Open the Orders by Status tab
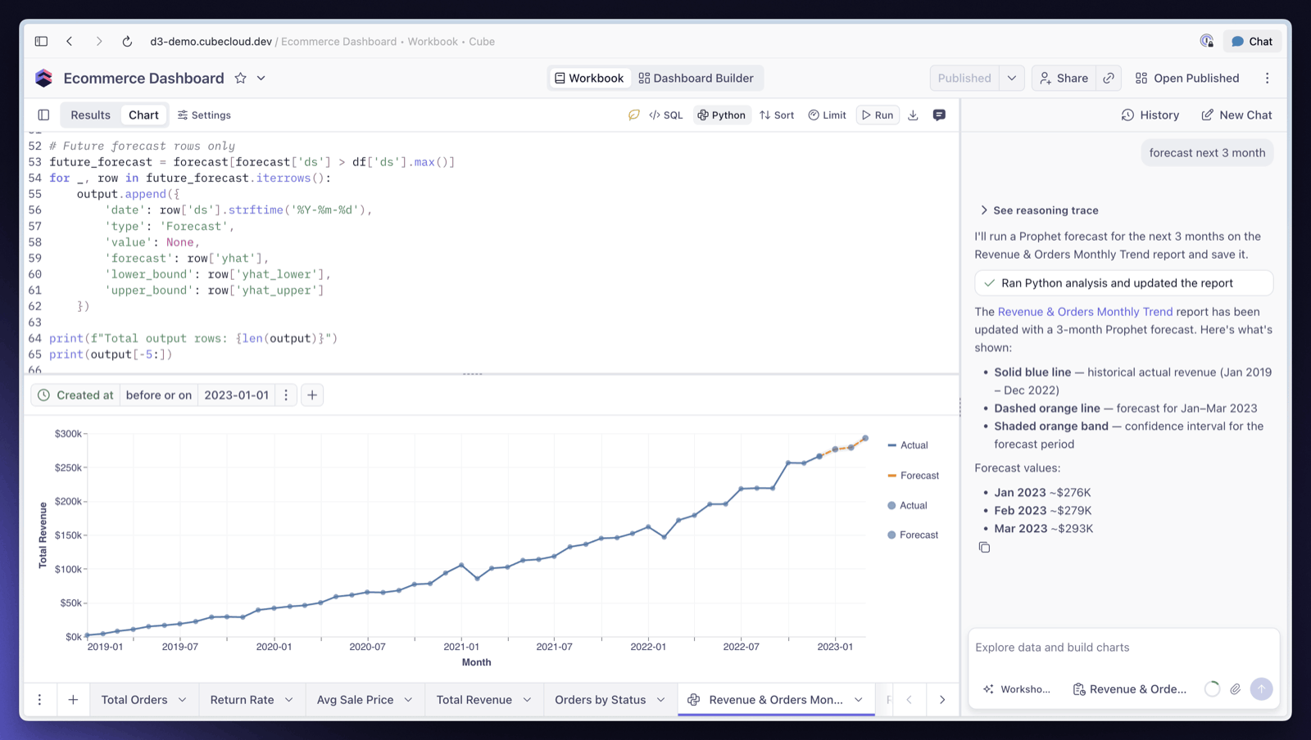 600,700
